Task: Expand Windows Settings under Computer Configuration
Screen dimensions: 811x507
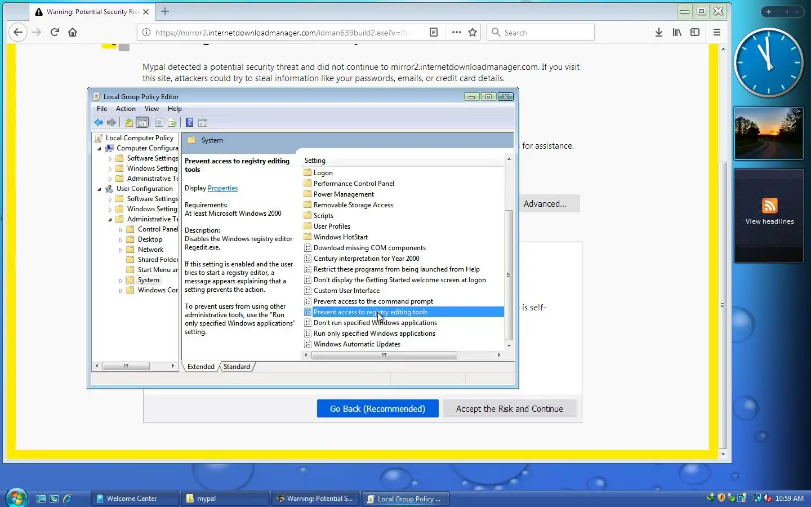Action: tap(110, 169)
